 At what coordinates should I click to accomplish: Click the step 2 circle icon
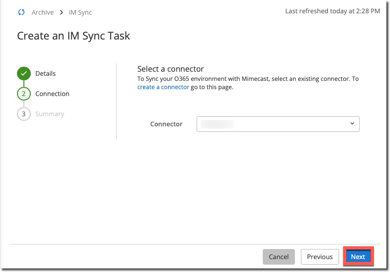(23, 94)
